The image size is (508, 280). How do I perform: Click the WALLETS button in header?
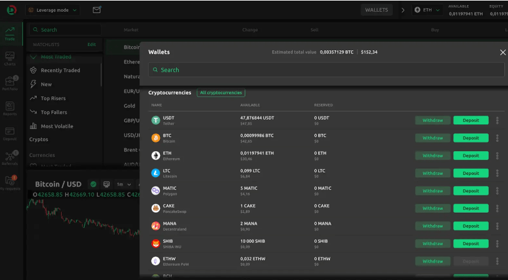377,10
